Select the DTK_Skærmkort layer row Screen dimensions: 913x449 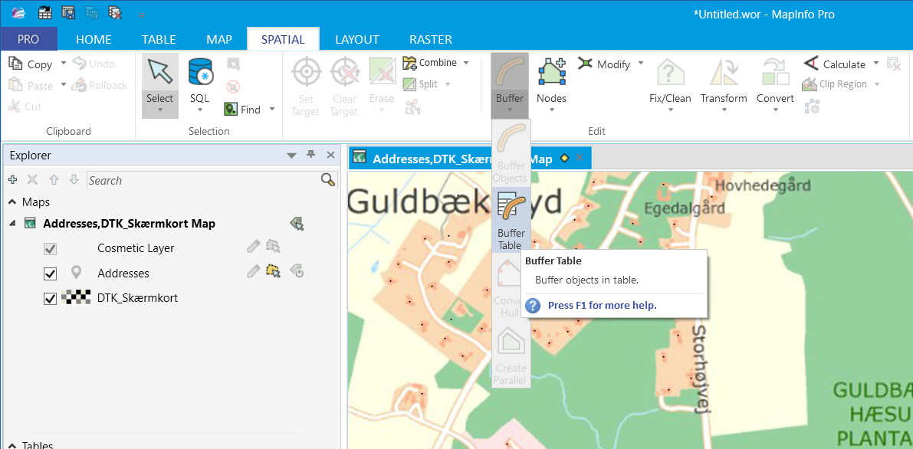tap(137, 297)
